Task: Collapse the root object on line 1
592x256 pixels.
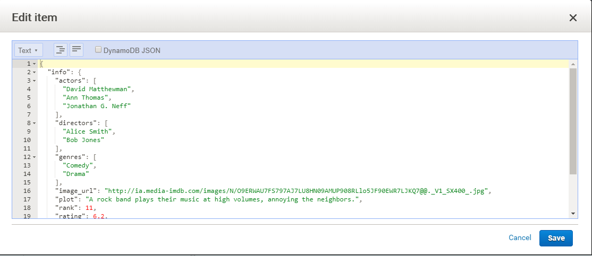Action: click(34, 64)
